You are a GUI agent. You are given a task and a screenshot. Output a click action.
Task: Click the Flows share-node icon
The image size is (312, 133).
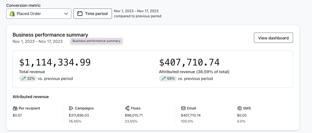tap(127, 108)
